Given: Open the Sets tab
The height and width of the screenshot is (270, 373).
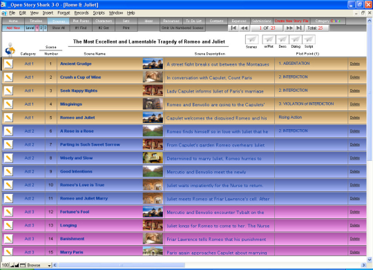Looking at the screenshot, I should 126,21.
